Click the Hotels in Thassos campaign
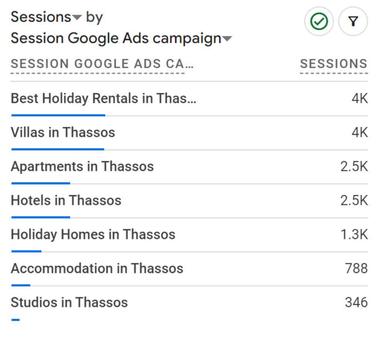Image resolution: width=386 pixels, height=347 pixels. (66, 200)
